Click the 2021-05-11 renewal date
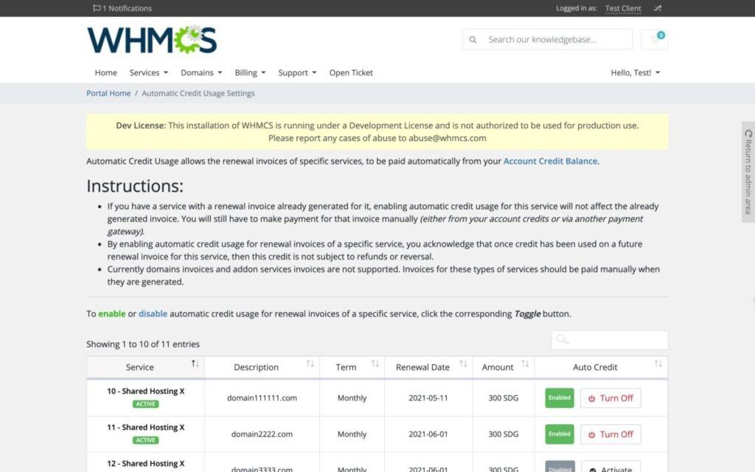The height and width of the screenshot is (472, 755). [428, 398]
